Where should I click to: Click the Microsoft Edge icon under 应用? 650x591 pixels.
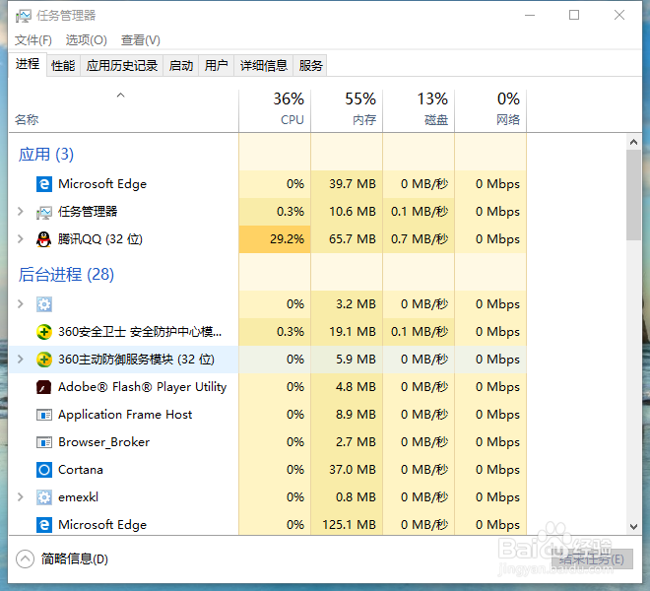click(44, 184)
